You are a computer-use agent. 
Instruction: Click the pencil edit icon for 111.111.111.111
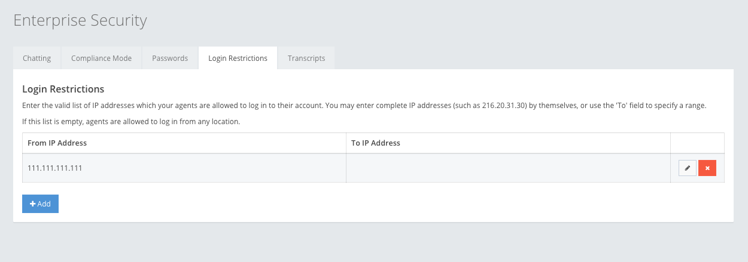point(688,168)
